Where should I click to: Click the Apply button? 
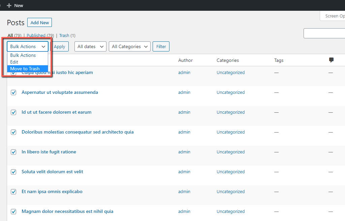coord(60,46)
